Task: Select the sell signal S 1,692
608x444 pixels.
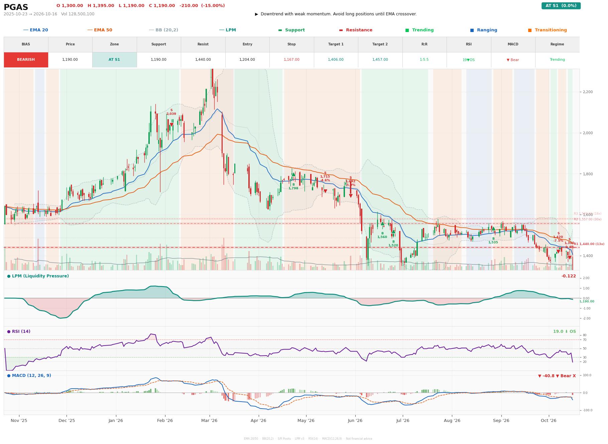Action: 350,196
